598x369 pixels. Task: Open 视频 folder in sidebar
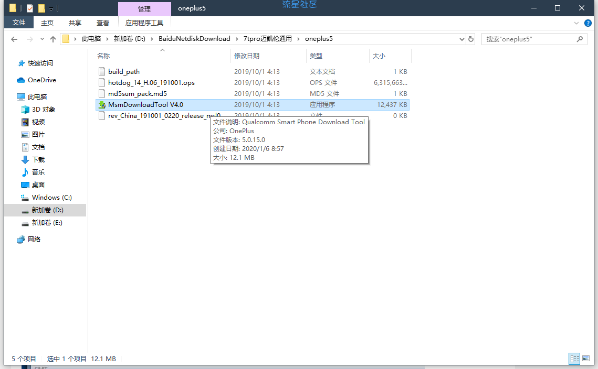(x=38, y=122)
